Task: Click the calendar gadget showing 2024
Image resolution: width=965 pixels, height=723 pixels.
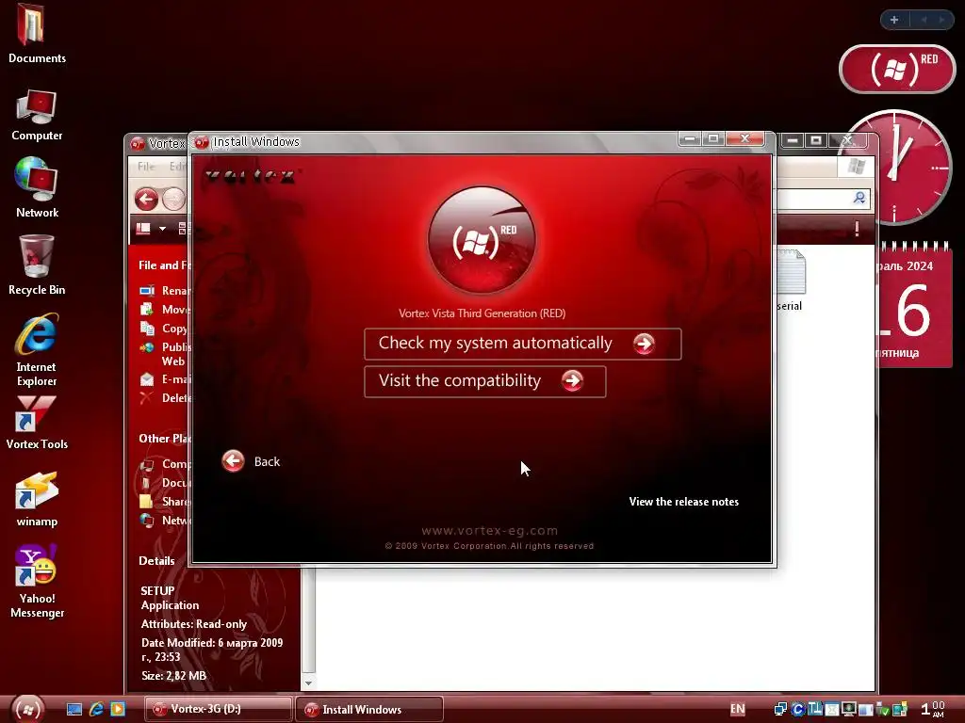Action: pos(913,306)
